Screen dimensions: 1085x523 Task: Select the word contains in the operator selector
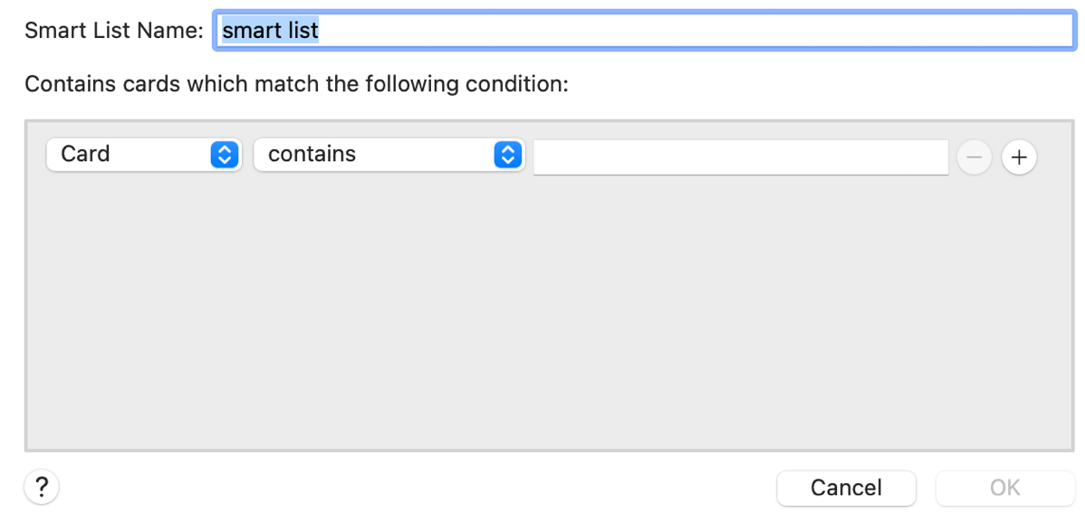pyautogui.click(x=312, y=155)
